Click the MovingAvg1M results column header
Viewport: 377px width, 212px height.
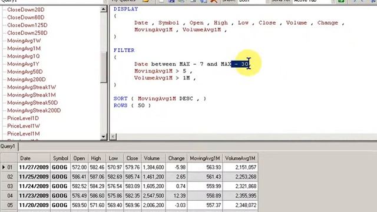(x=205, y=158)
